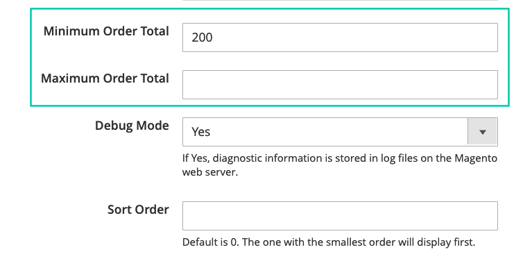The width and height of the screenshot is (532, 261).
Task: Click into the empty Maximum Order Total field
Action: pos(340,85)
